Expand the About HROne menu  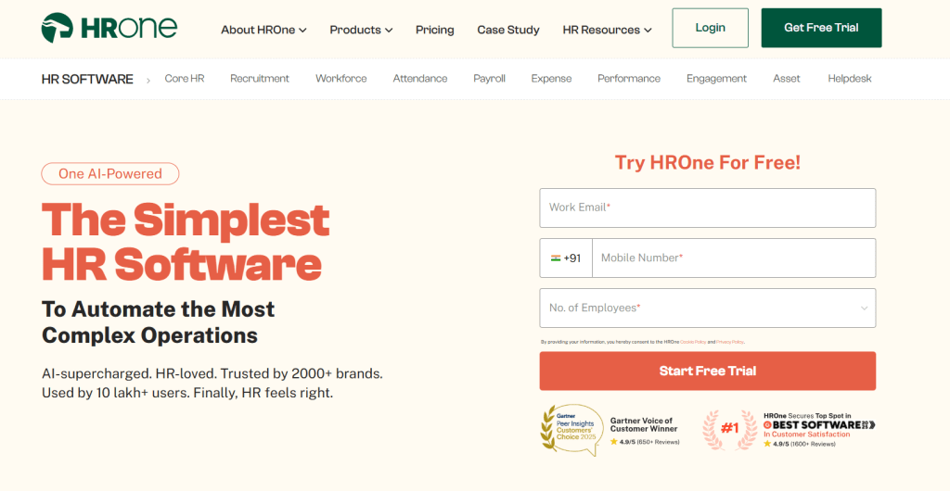[x=263, y=30]
